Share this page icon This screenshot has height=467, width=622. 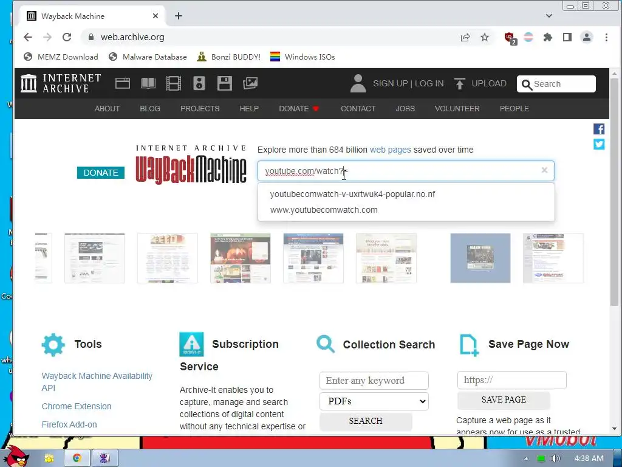click(465, 37)
